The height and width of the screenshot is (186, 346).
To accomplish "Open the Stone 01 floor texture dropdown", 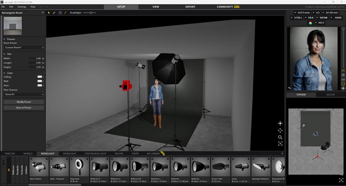I will click(x=24, y=94).
